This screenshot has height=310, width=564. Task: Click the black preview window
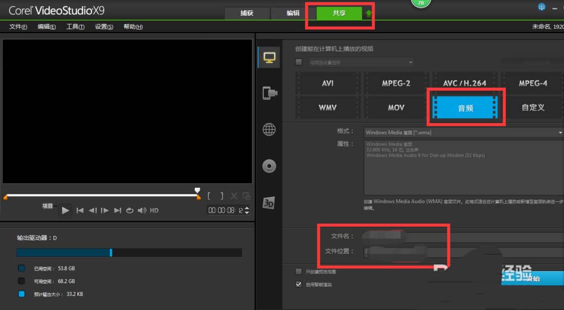127,111
